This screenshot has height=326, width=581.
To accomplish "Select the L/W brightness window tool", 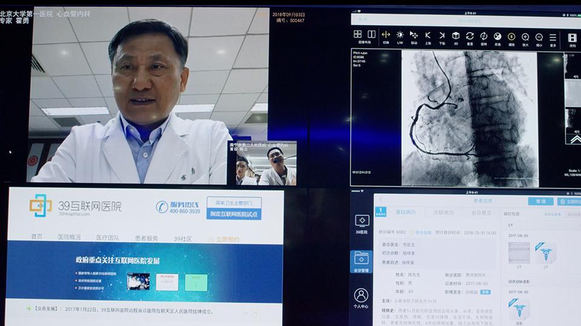I will coord(400,35).
